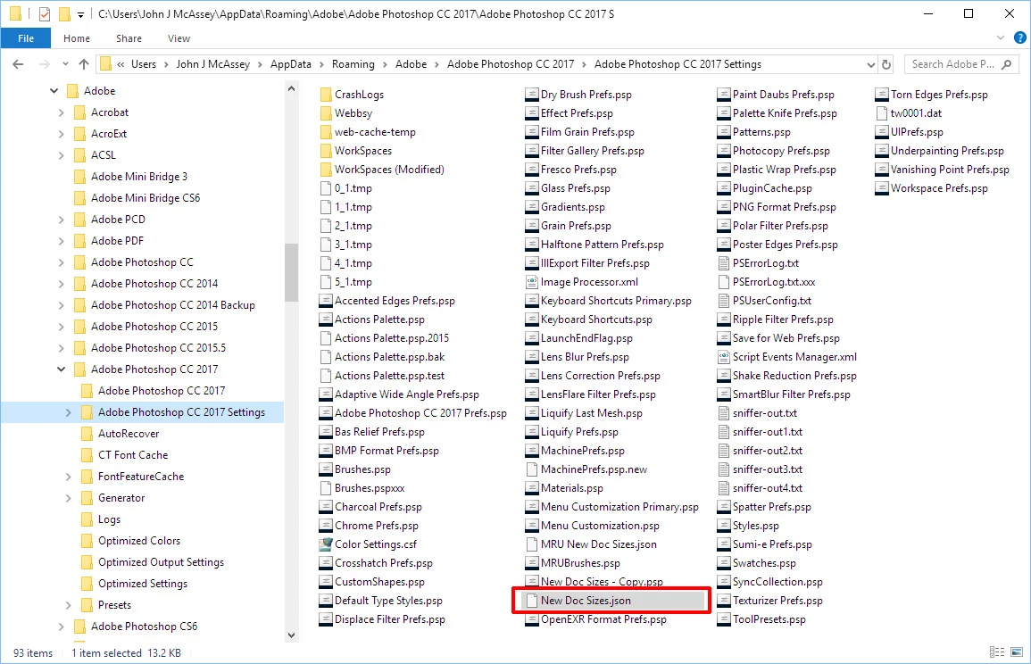Select CustomShapes.psp file name

point(379,582)
